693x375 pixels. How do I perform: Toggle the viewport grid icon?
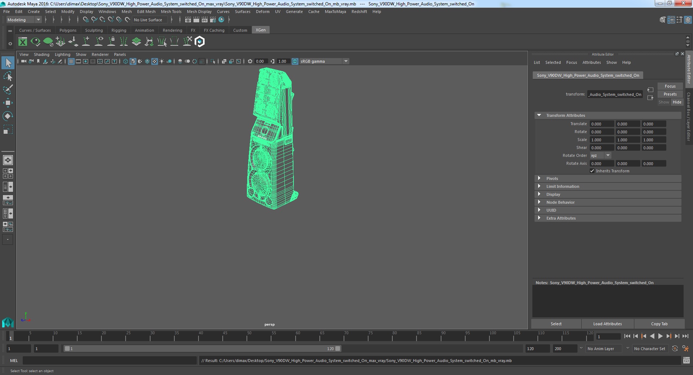[x=71, y=61]
